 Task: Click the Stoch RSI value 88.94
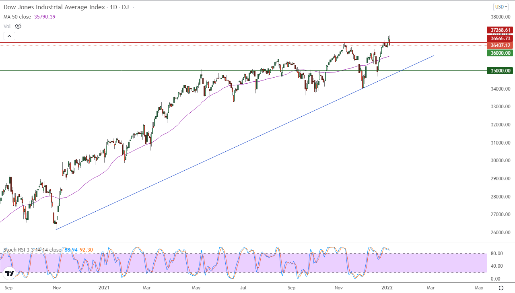[x=71, y=250]
